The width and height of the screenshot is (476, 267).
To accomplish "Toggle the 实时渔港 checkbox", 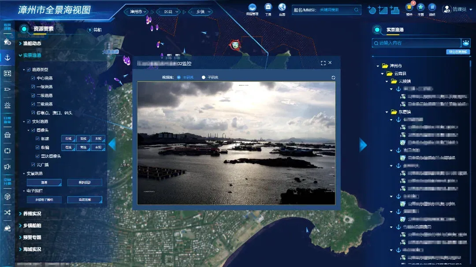I will tap(29, 121).
